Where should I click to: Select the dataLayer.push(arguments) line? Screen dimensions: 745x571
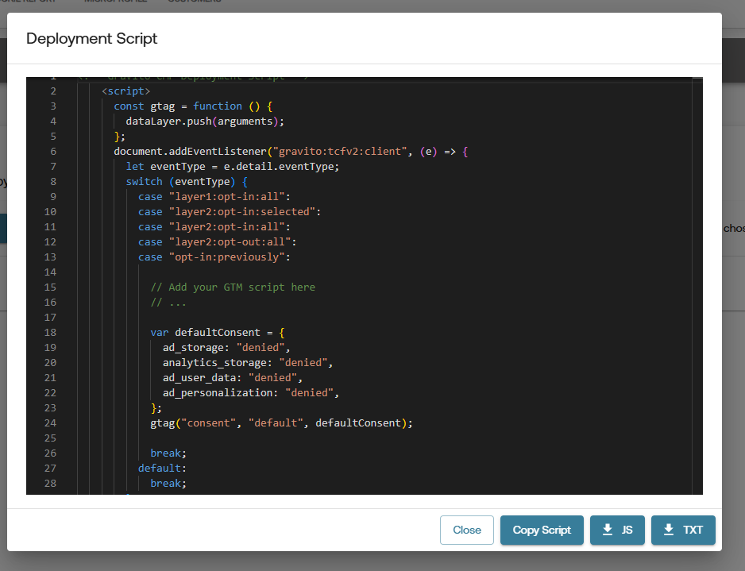click(x=205, y=122)
